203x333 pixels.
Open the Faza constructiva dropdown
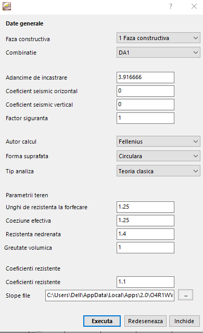(x=158, y=38)
